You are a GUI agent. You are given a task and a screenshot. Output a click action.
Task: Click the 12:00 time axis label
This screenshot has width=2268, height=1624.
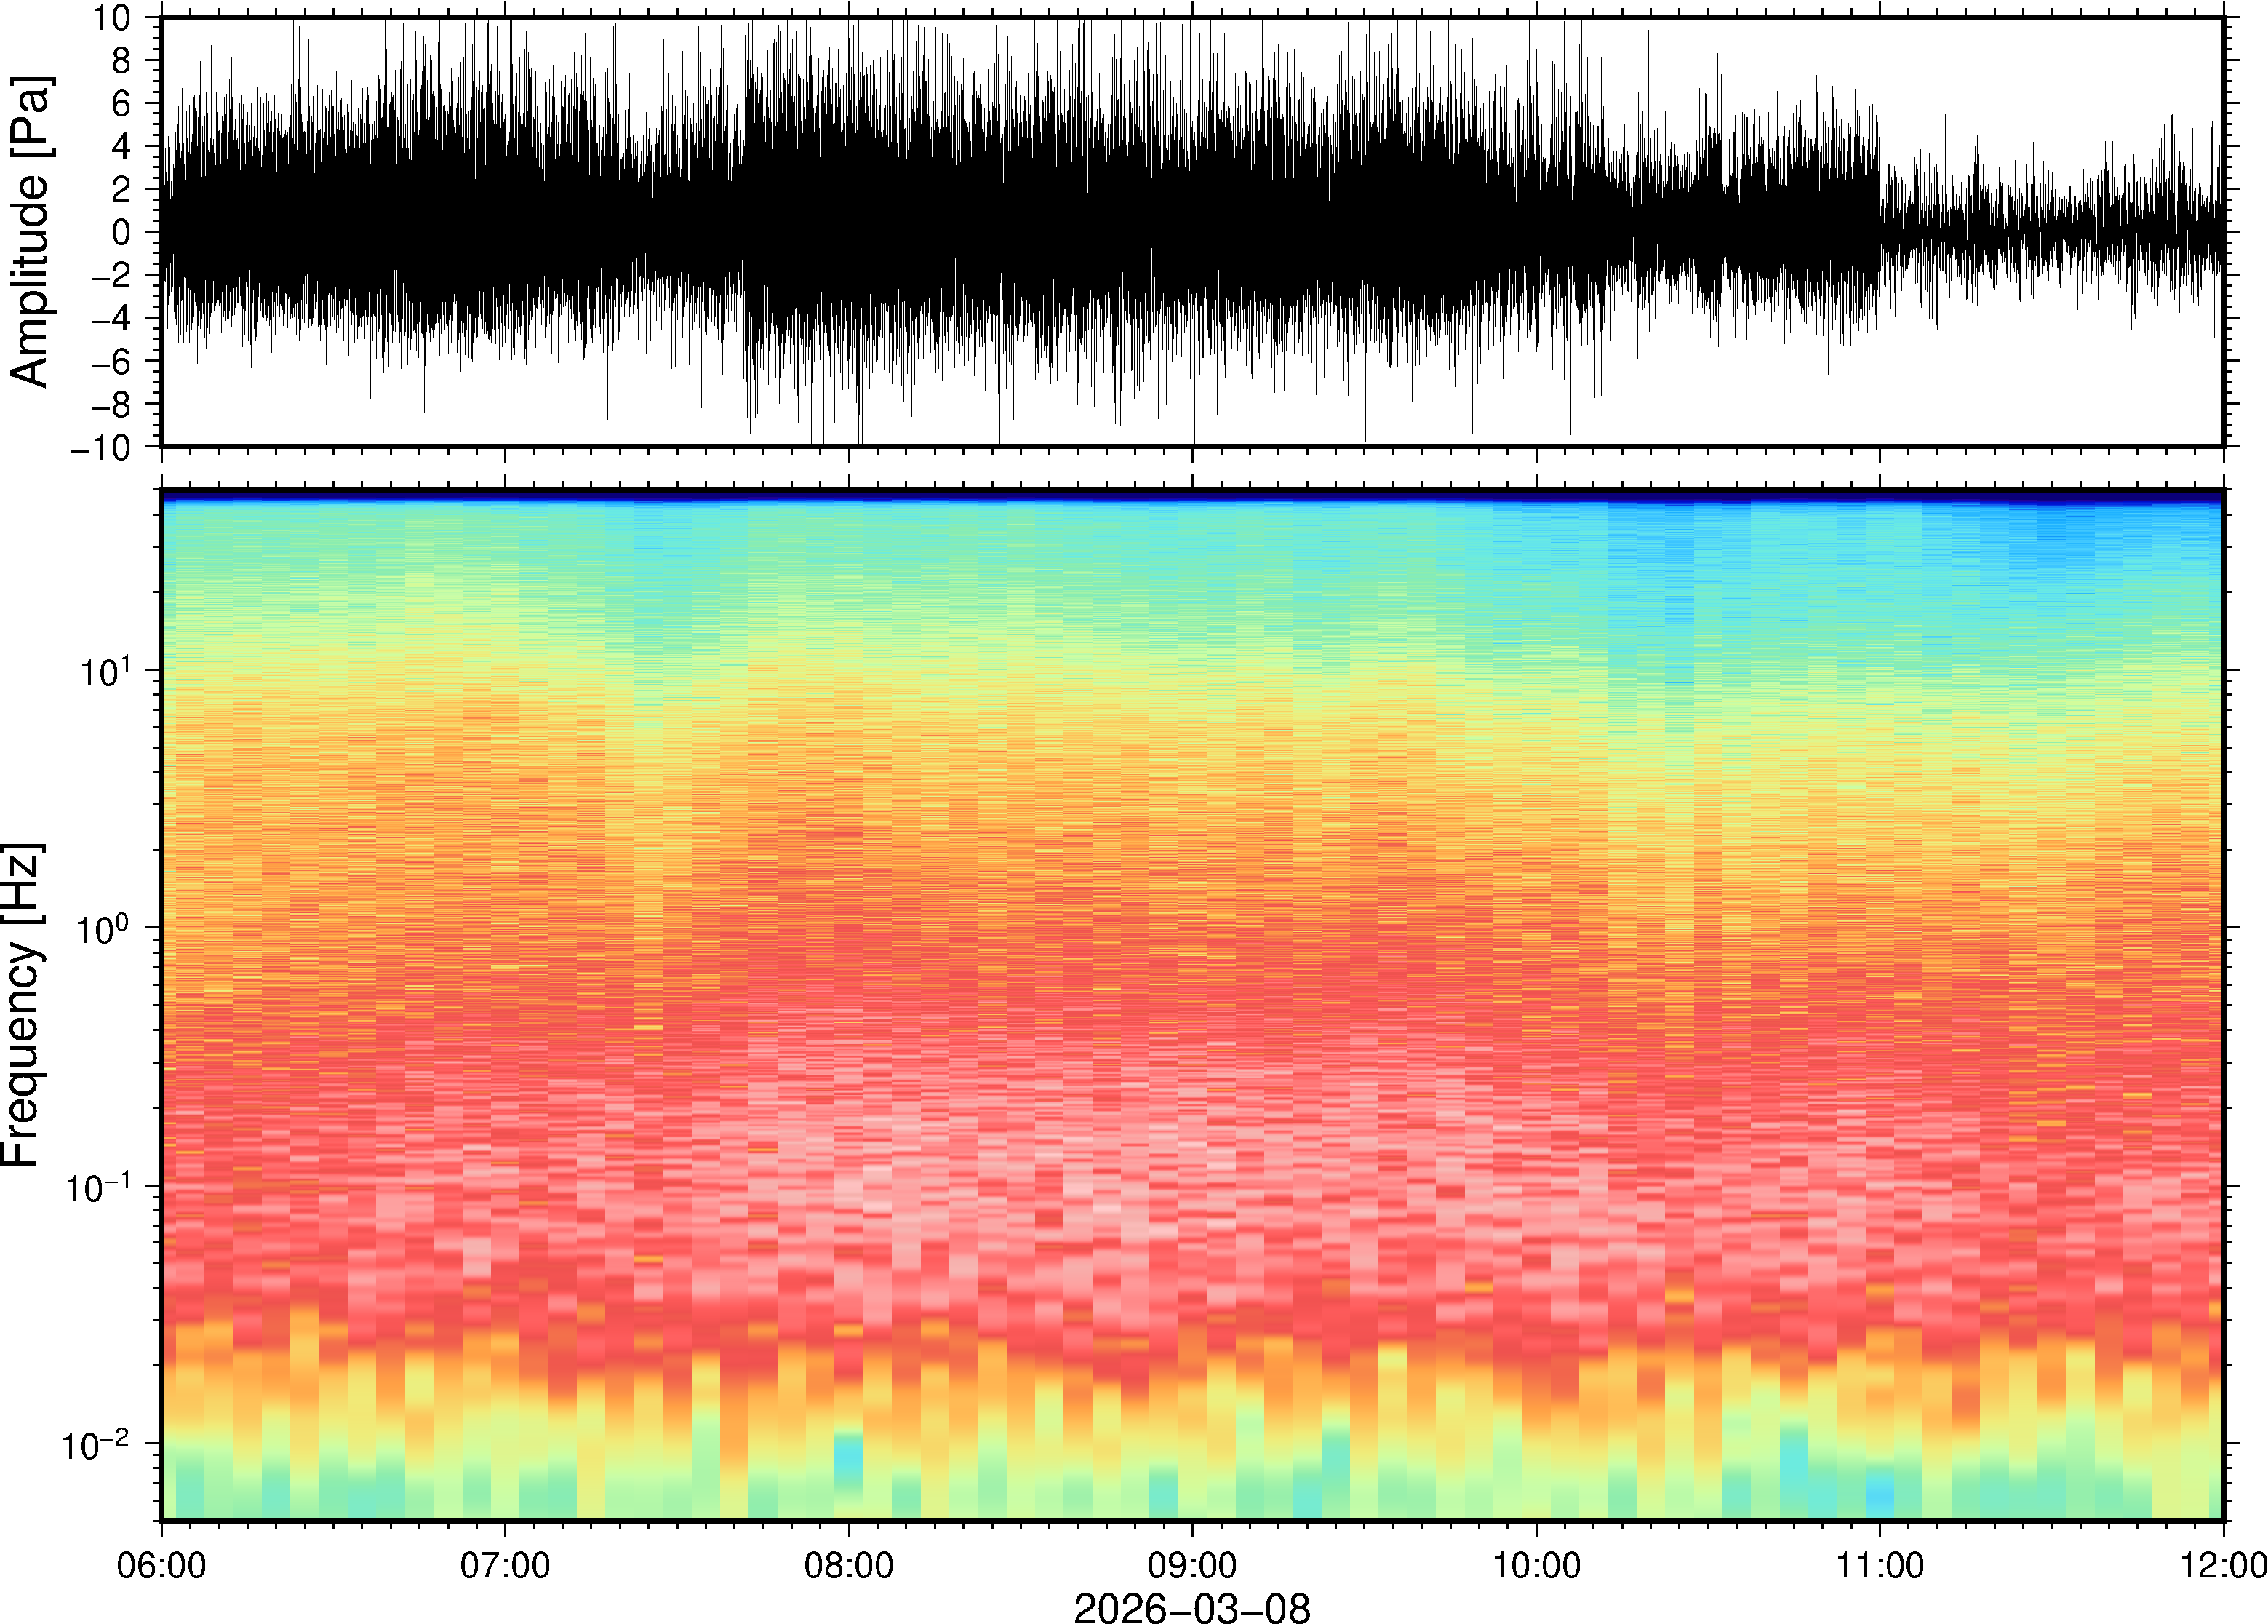tap(2223, 1565)
